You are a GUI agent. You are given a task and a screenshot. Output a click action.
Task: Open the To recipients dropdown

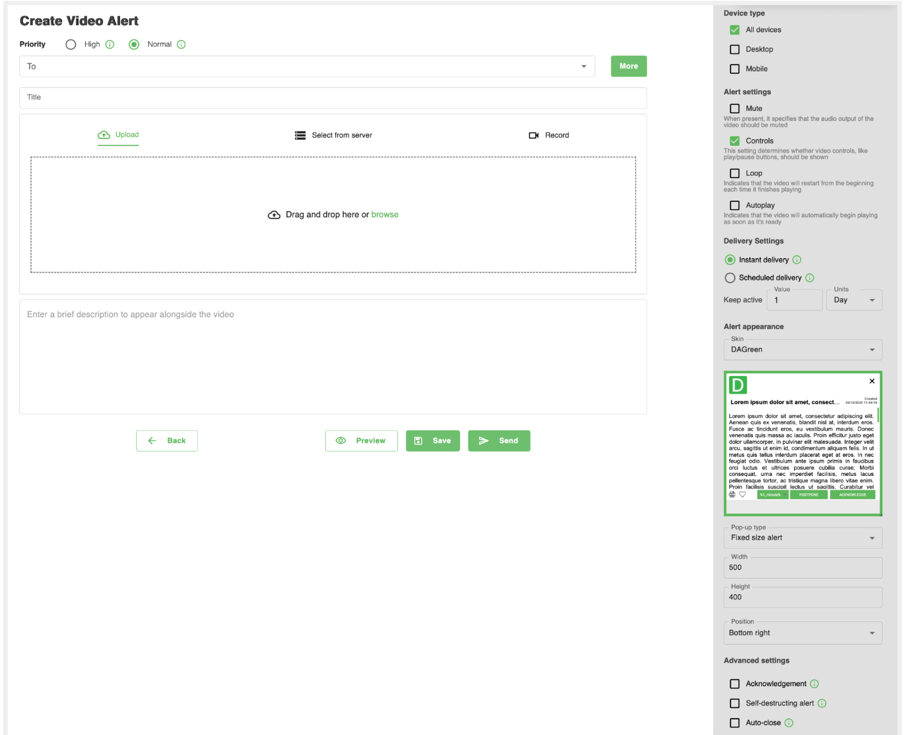(x=584, y=67)
